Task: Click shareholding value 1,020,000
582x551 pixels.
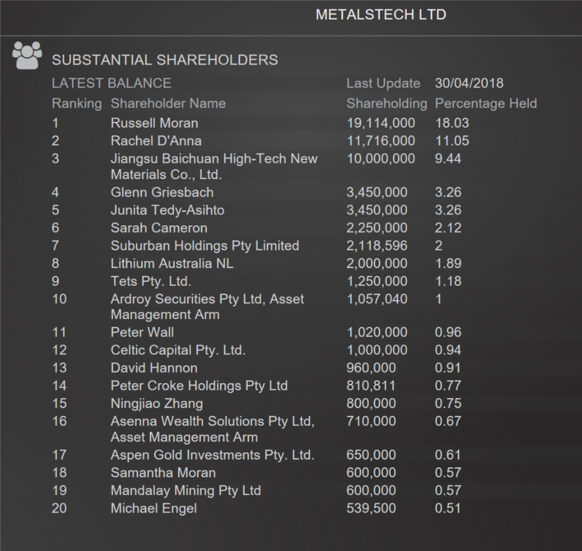Action: (377, 332)
